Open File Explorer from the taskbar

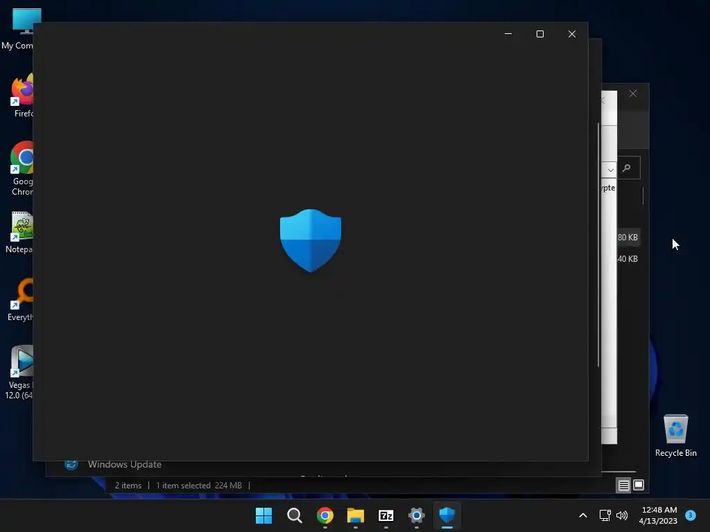pyautogui.click(x=356, y=515)
